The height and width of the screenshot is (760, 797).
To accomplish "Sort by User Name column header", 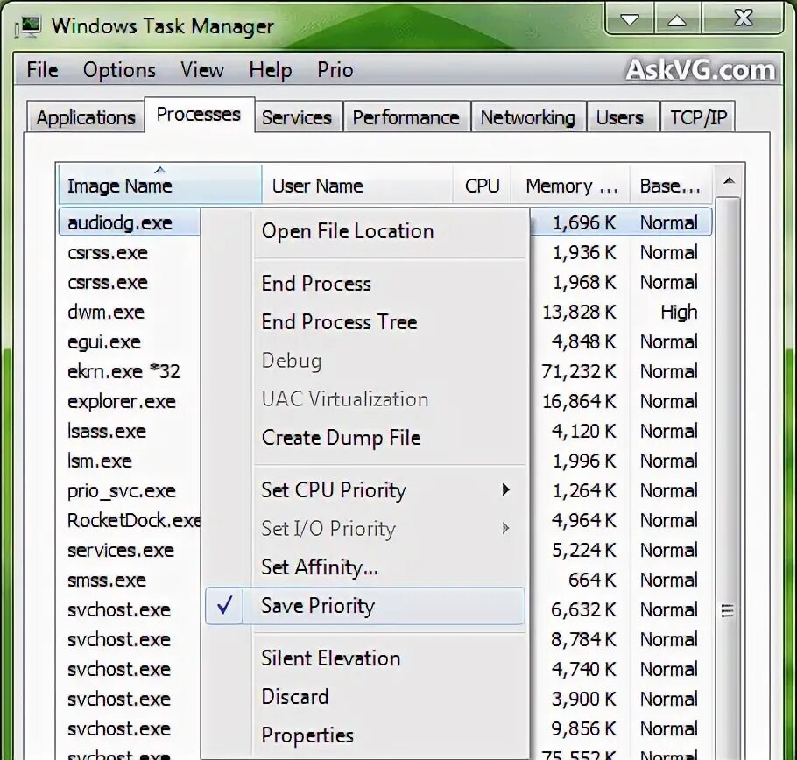I will 356,186.
